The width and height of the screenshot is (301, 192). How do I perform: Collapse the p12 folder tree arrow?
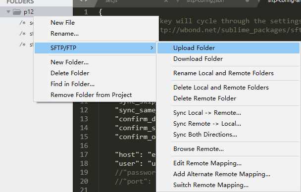click(x=8, y=12)
